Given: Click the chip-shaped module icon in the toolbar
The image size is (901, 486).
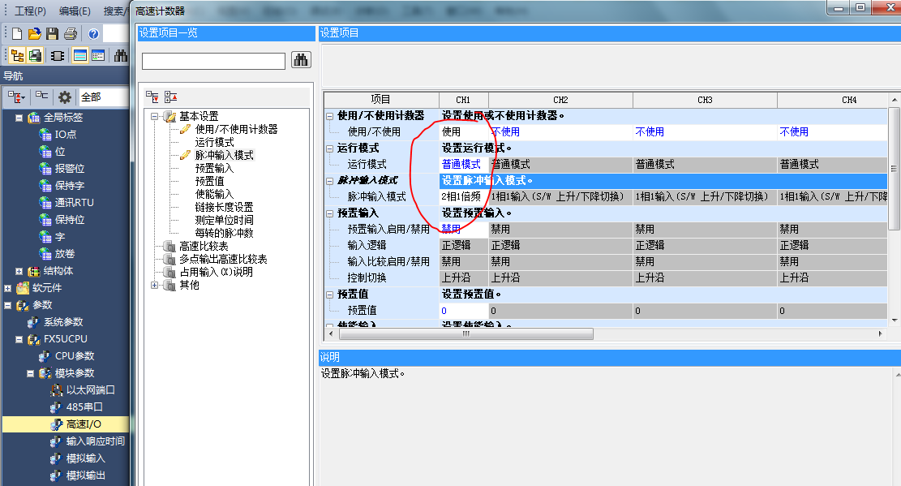Looking at the screenshot, I should click(x=58, y=55).
